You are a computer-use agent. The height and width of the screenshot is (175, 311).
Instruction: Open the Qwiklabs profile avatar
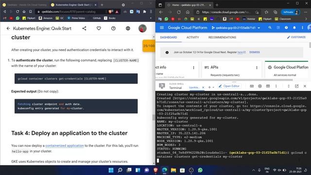142,28
